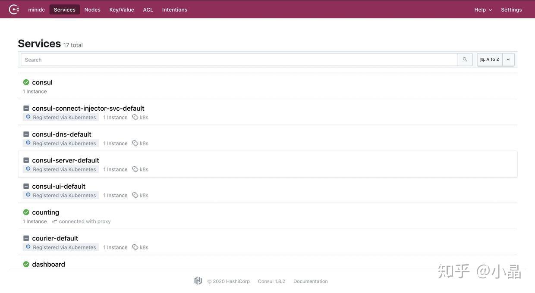Image resolution: width=535 pixels, height=293 pixels.
Task: Click Kubernetes icon in consul-dns-default row
Action: coord(28,143)
